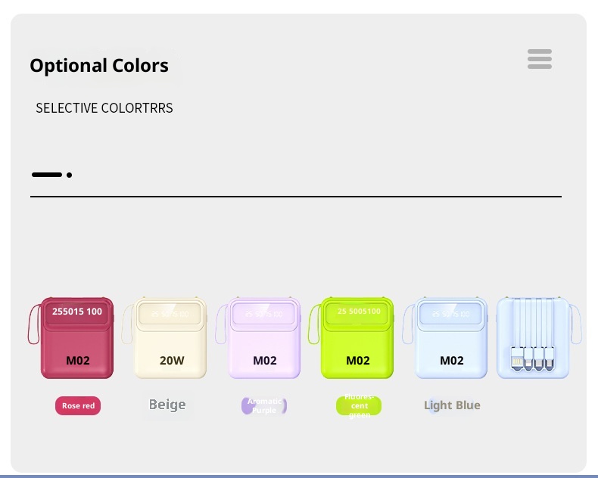Click the Light Blue color label
Screen dimensions: 598x478
[452, 405]
